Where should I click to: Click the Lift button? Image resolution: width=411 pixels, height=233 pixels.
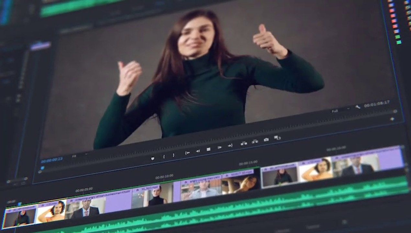coord(244,143)
